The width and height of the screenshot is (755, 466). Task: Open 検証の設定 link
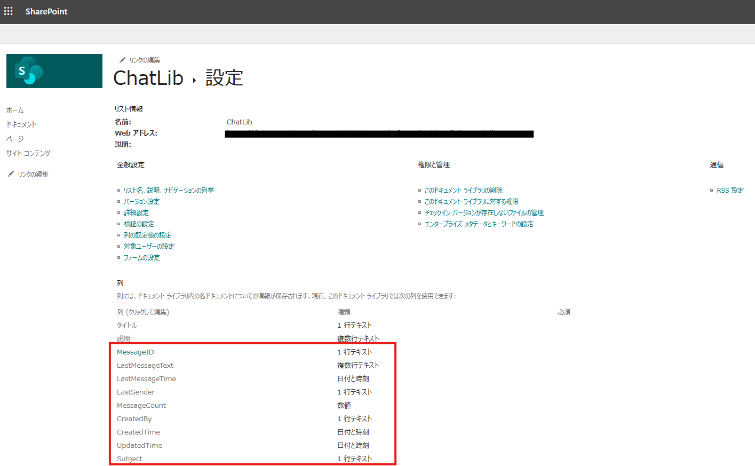pos(139,224)
